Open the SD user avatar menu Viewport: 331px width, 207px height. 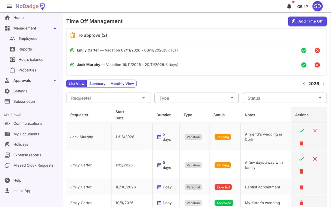[317, 6]
